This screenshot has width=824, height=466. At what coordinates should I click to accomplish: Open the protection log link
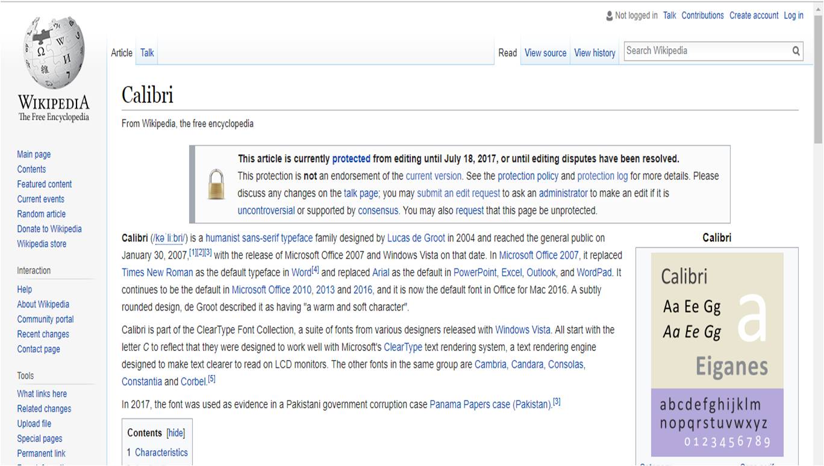602,176
